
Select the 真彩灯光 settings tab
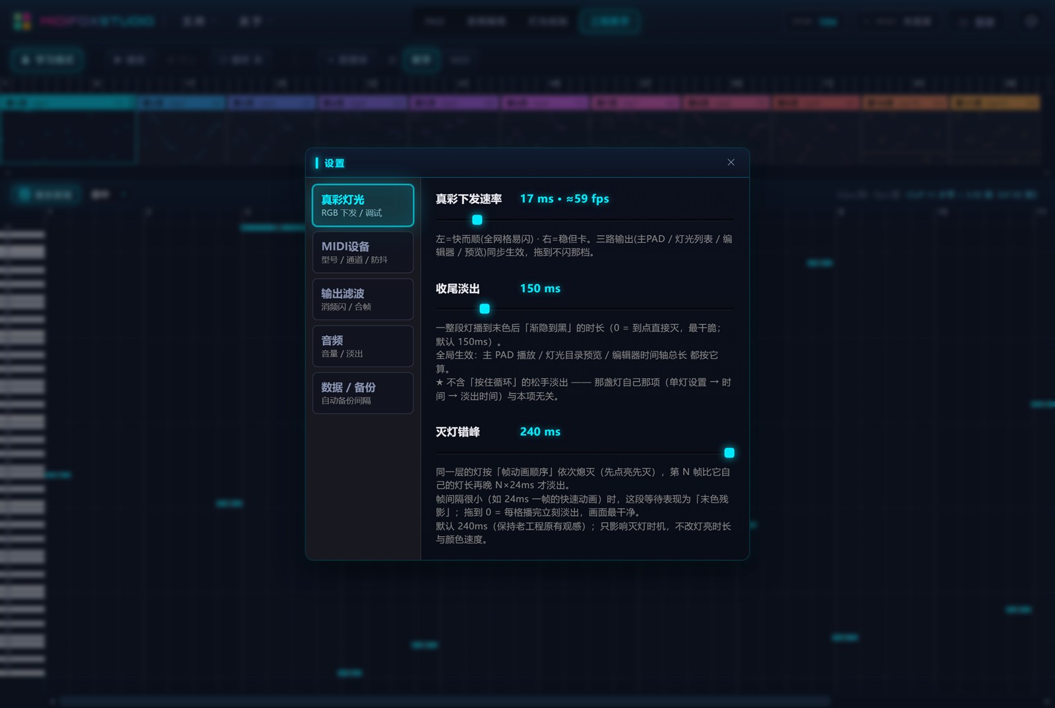coord(363,205)
